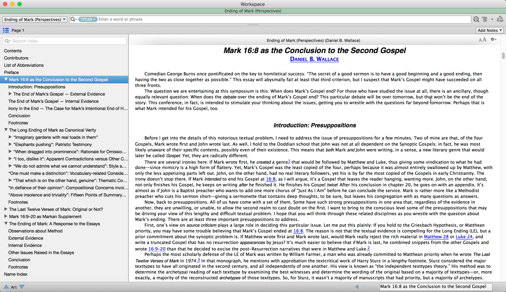Open the Daniel B. Wallace author link
Screen dimensions: 506x292
click(x=314, y=59)
